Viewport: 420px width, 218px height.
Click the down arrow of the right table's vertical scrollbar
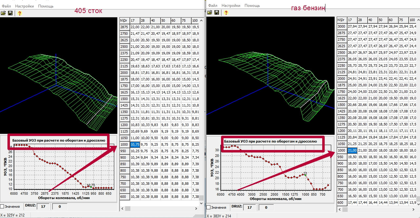(x=418, y=204)
